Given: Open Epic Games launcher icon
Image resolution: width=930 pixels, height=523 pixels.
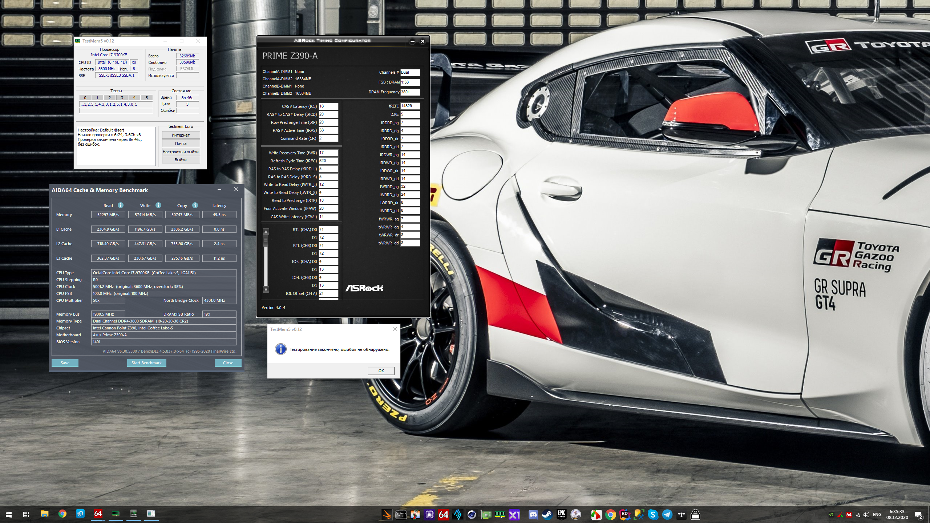Looking at the screenshot, I should 561,514.
